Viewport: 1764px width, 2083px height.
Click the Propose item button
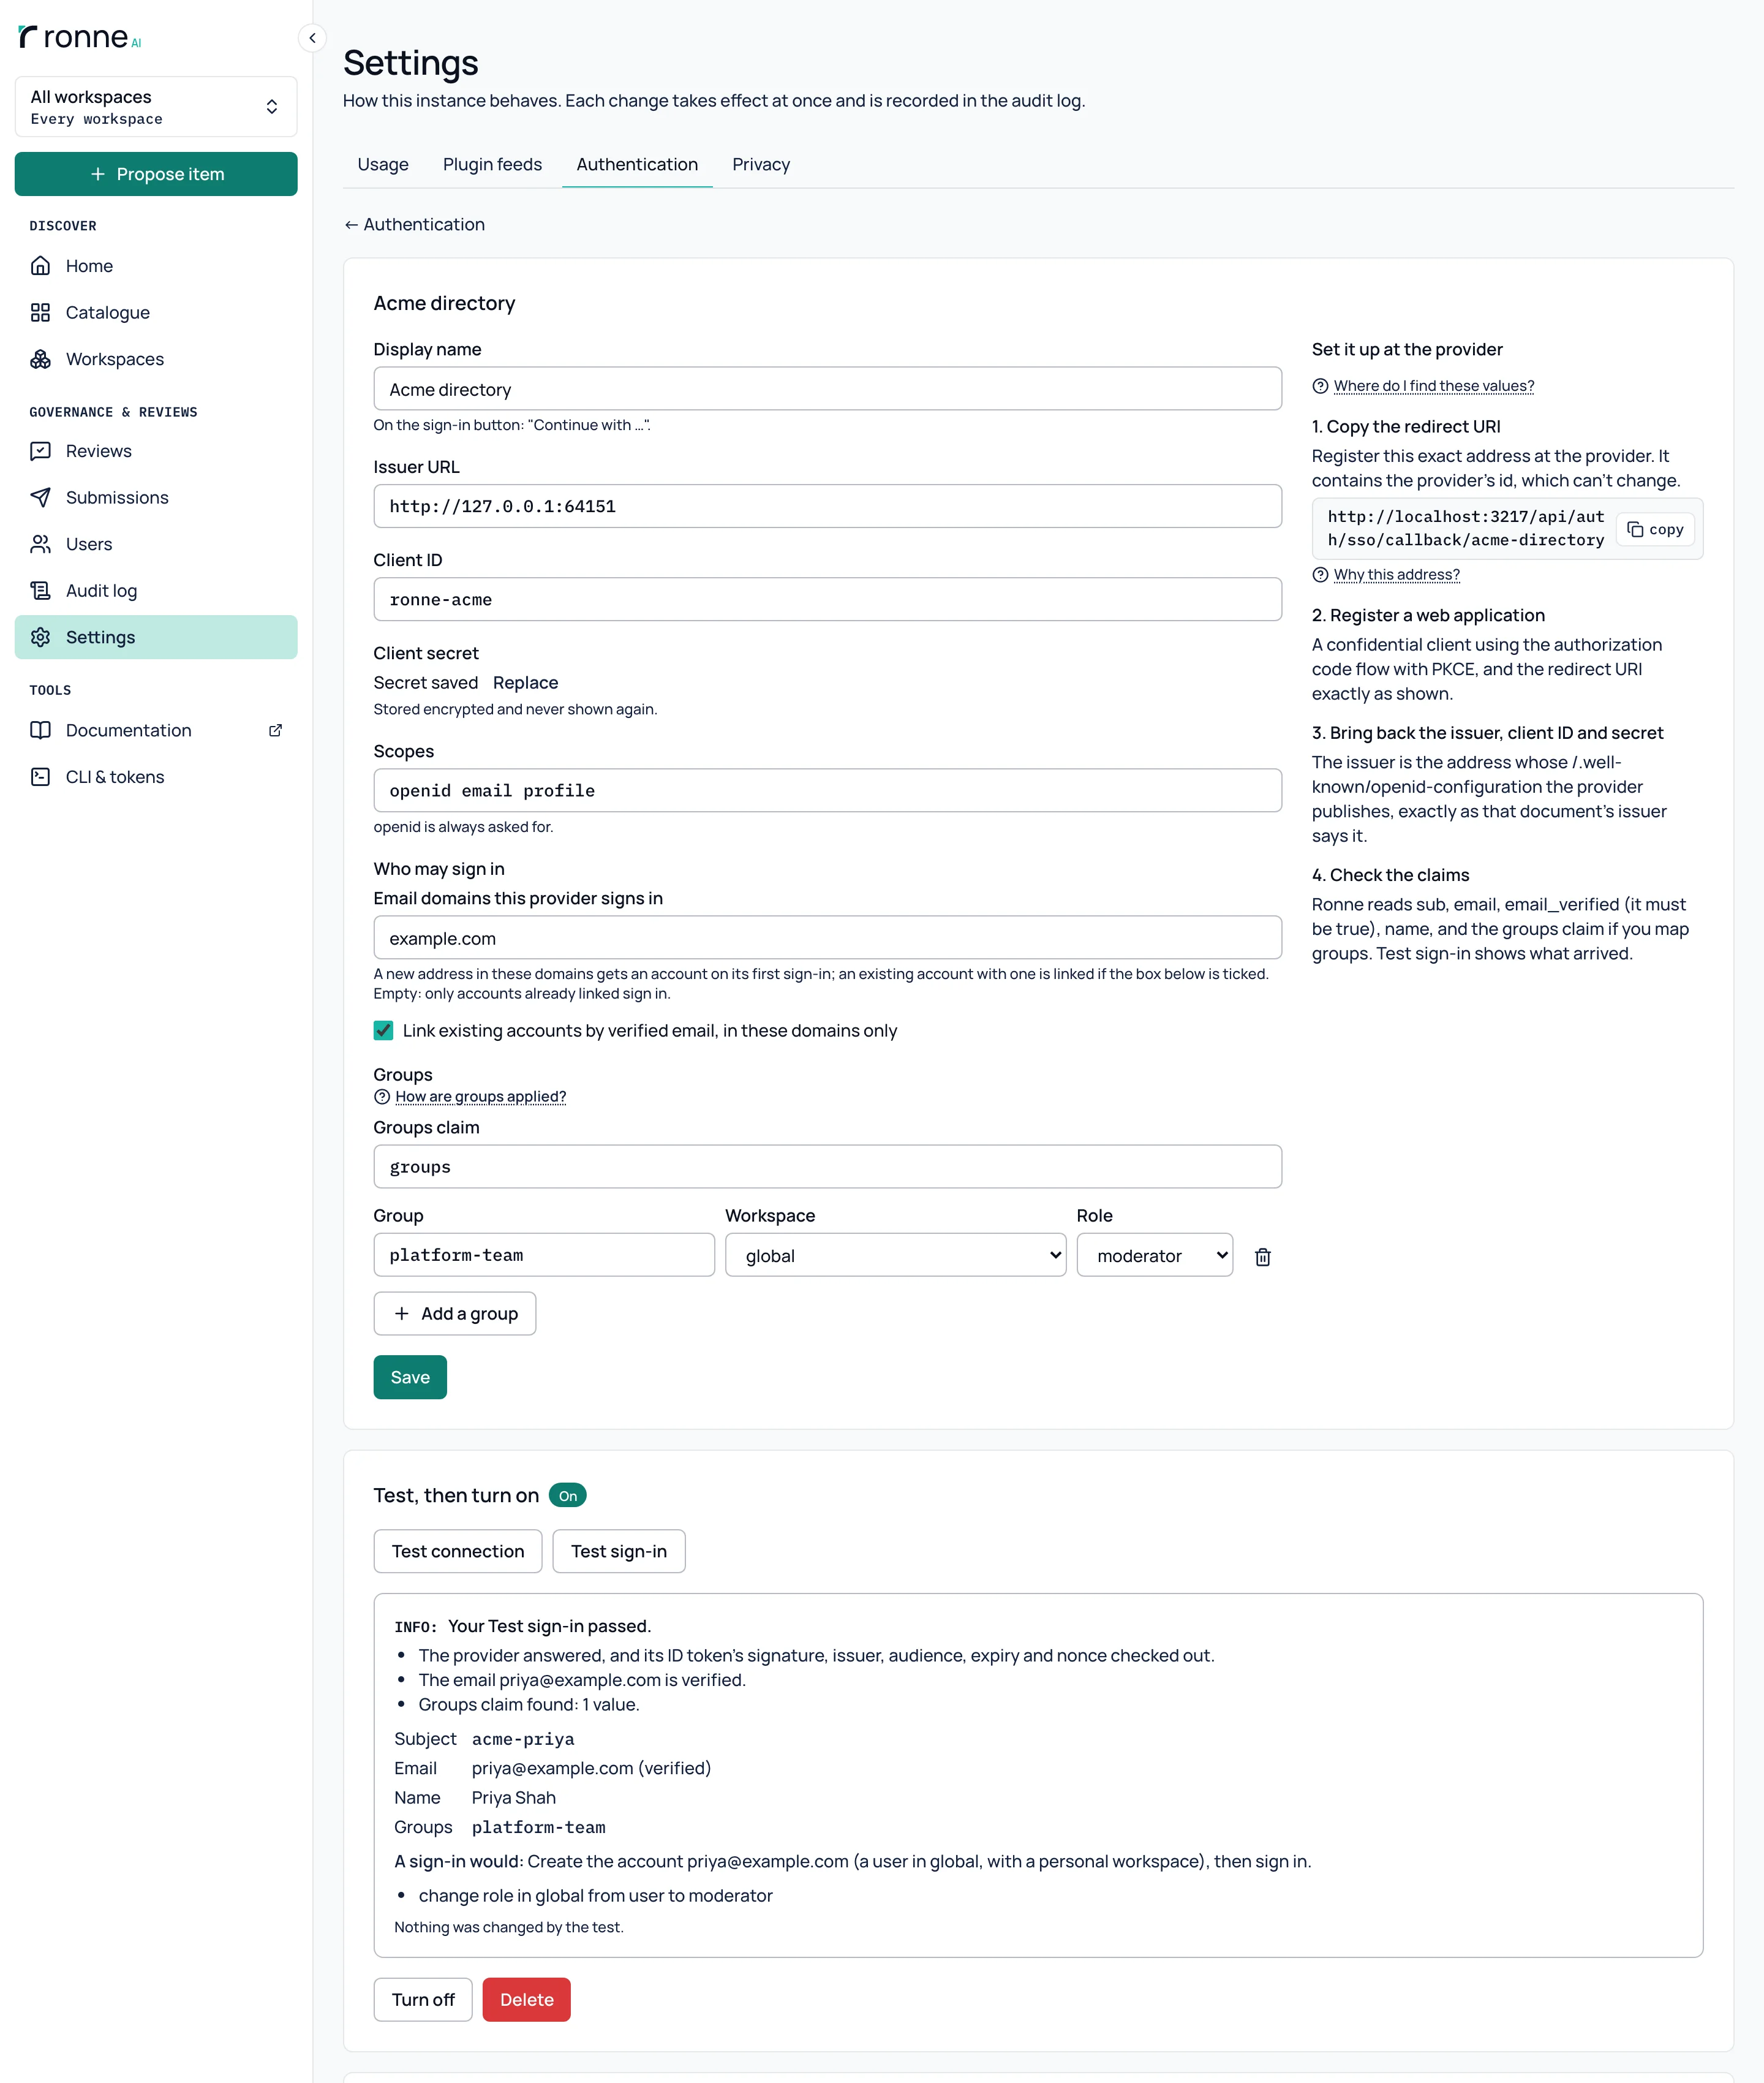(156, 174)
